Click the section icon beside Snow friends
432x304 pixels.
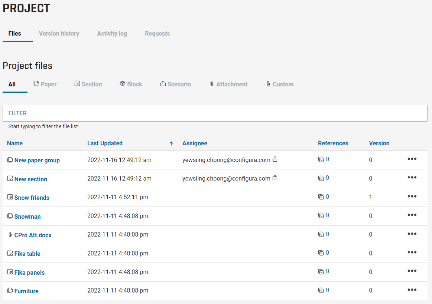10,197
